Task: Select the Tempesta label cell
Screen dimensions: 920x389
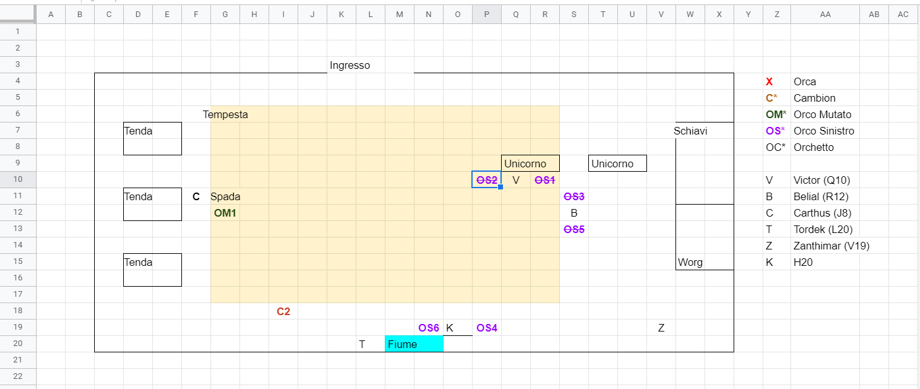Action: pyautogui.click(x=225, y=114)
